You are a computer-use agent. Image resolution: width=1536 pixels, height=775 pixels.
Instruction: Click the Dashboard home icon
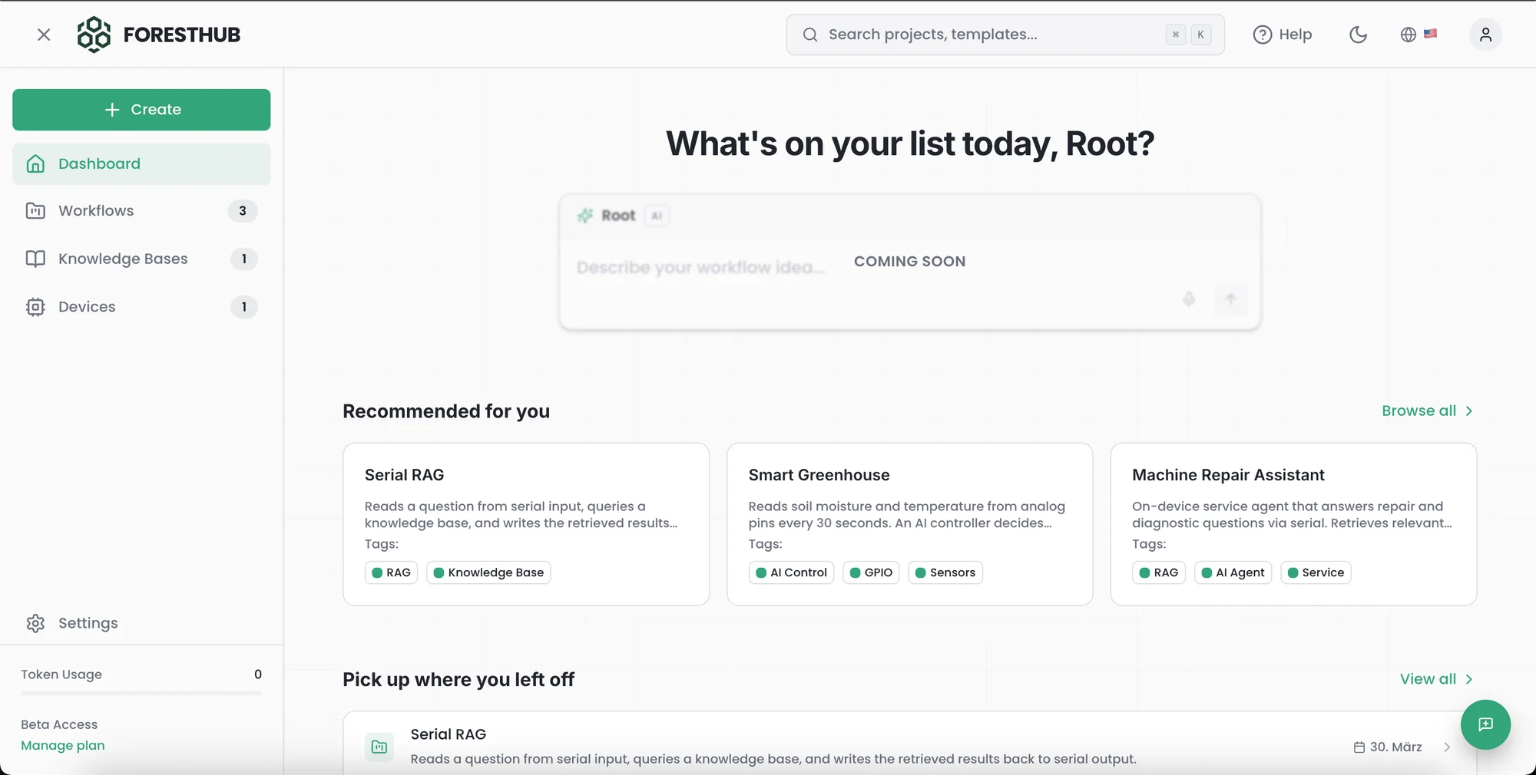[x=35, y=163]
